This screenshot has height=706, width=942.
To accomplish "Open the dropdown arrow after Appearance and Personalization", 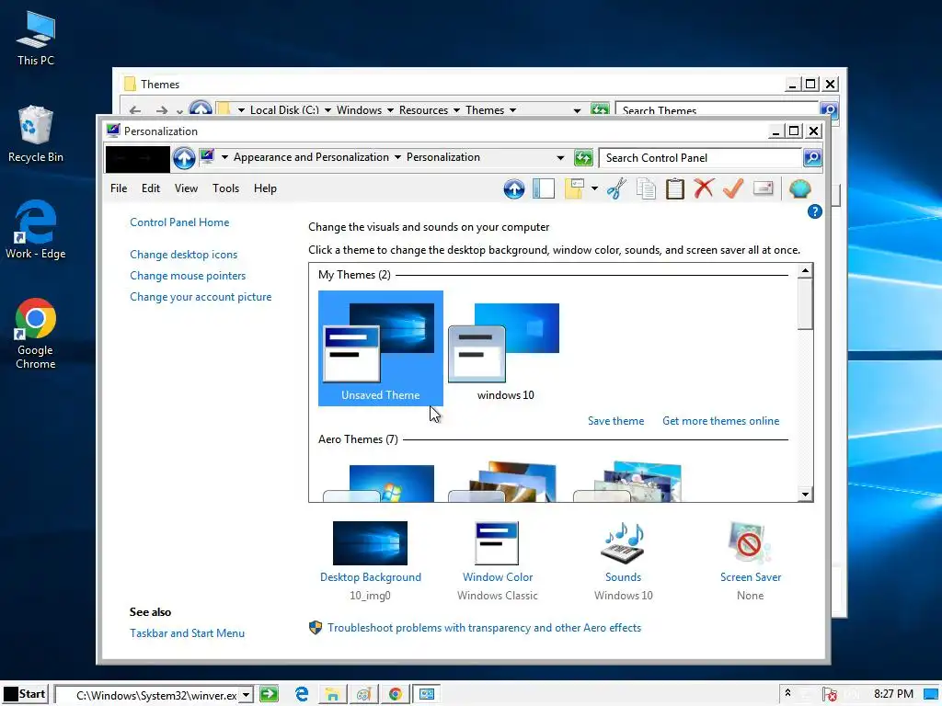I will pos(397,157).
